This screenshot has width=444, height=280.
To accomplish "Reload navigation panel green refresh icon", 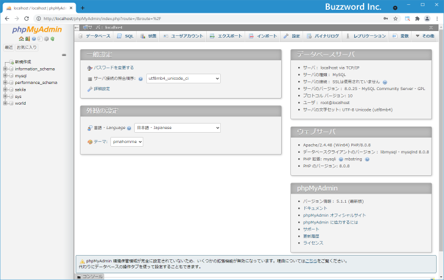I will point(52,39).
